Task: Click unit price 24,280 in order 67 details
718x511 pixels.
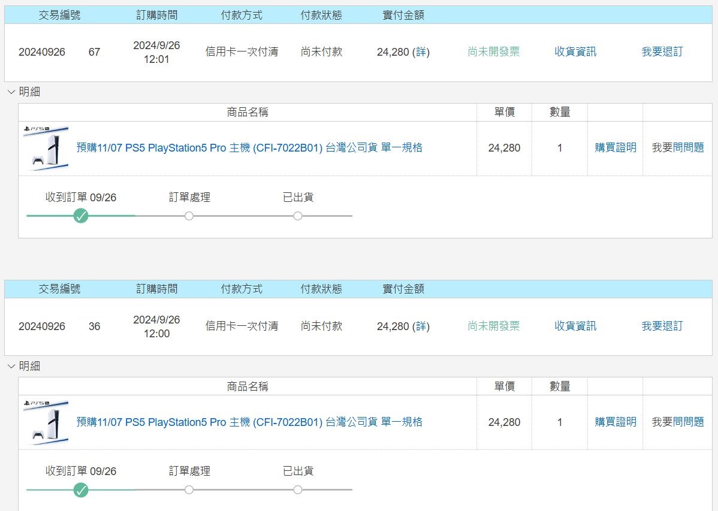Action: [x=504, y=148]
